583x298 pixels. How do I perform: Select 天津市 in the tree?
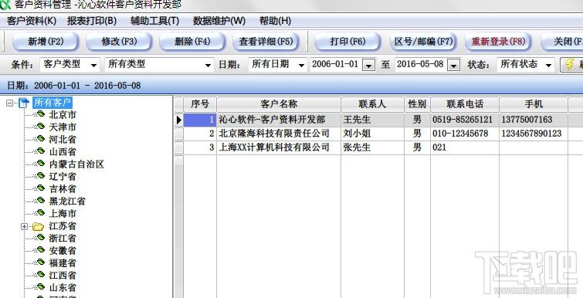pos(63,127)
